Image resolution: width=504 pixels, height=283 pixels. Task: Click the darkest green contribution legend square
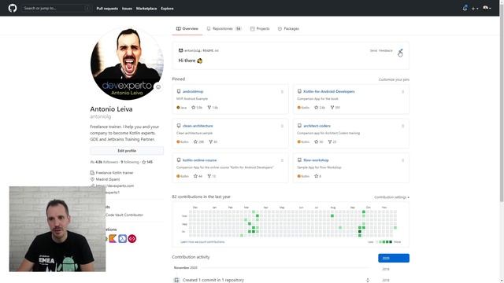coord(391,242)
